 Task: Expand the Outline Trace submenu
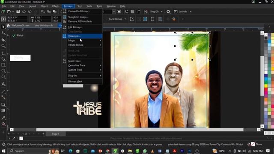(x=82, y=70)
